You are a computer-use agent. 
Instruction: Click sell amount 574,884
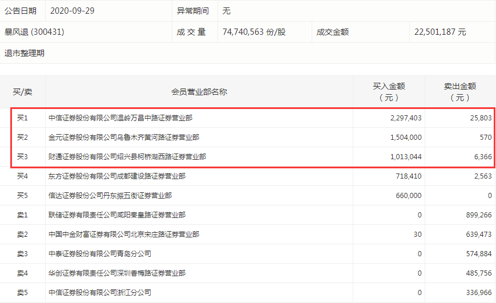pos(479,254)
